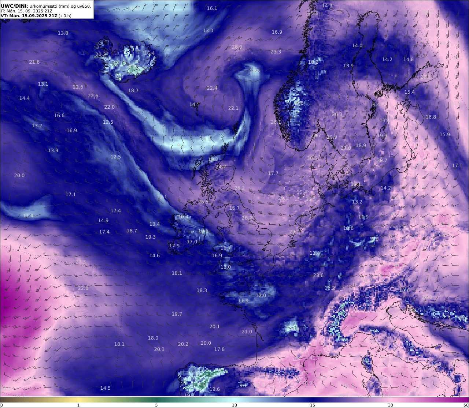This screenshot has height=408, width=469.
Task: Click the color scale label '30'
Action: click(391, 405)
